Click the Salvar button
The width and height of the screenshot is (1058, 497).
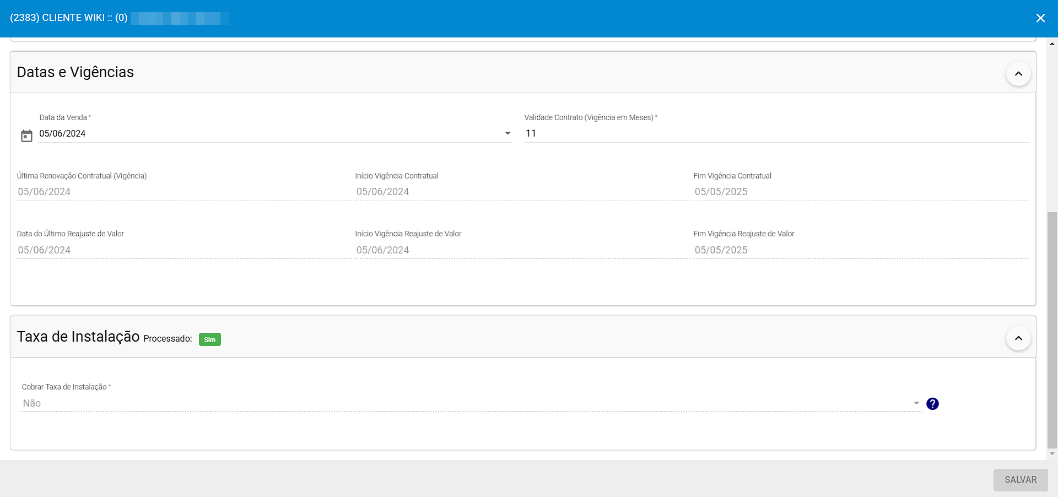[1021, 480]
